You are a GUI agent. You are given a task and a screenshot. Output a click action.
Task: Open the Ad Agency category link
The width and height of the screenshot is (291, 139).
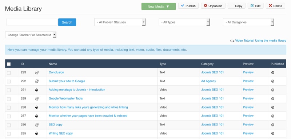(x=208, y=81)
